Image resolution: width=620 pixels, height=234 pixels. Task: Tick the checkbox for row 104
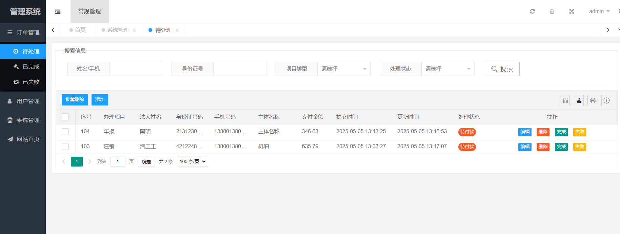pyautogui.click(x=65, y=132)
